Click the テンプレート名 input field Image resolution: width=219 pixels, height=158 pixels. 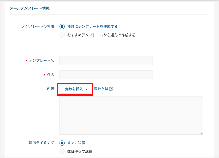(x=106, y=61)
